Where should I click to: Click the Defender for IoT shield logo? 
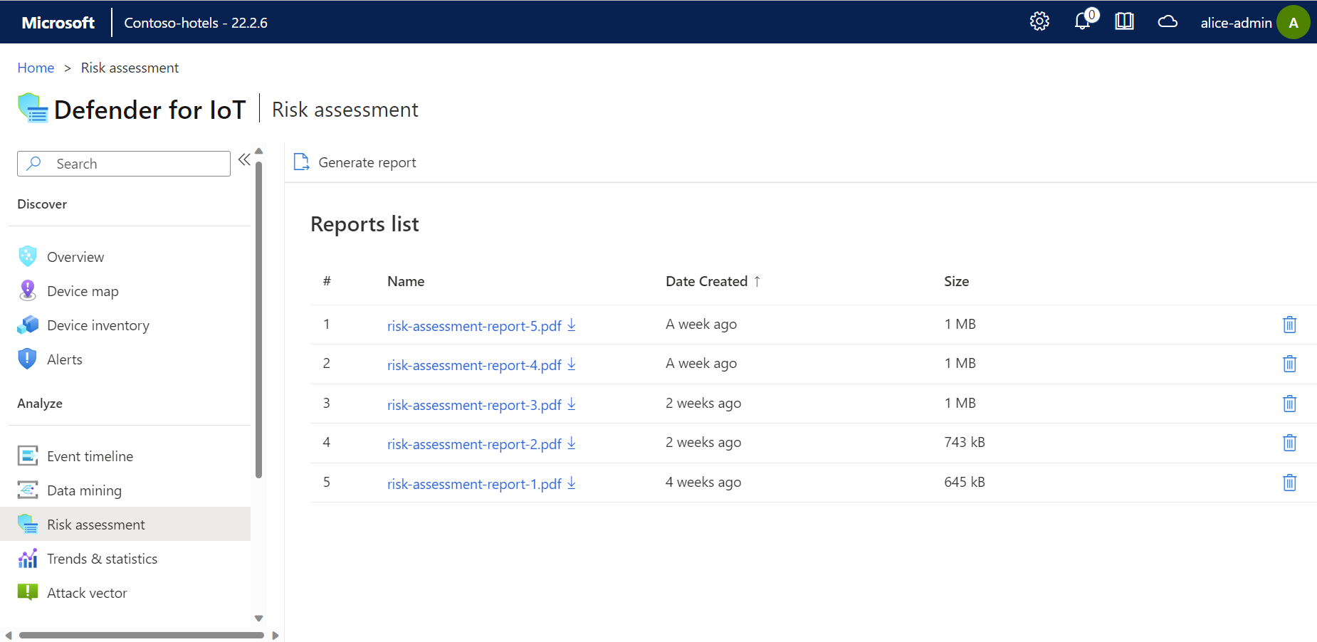pos(33,108)
